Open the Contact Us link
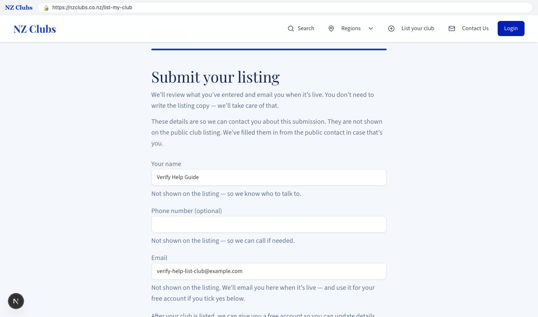538x317 pixels. tap(468, 29)
